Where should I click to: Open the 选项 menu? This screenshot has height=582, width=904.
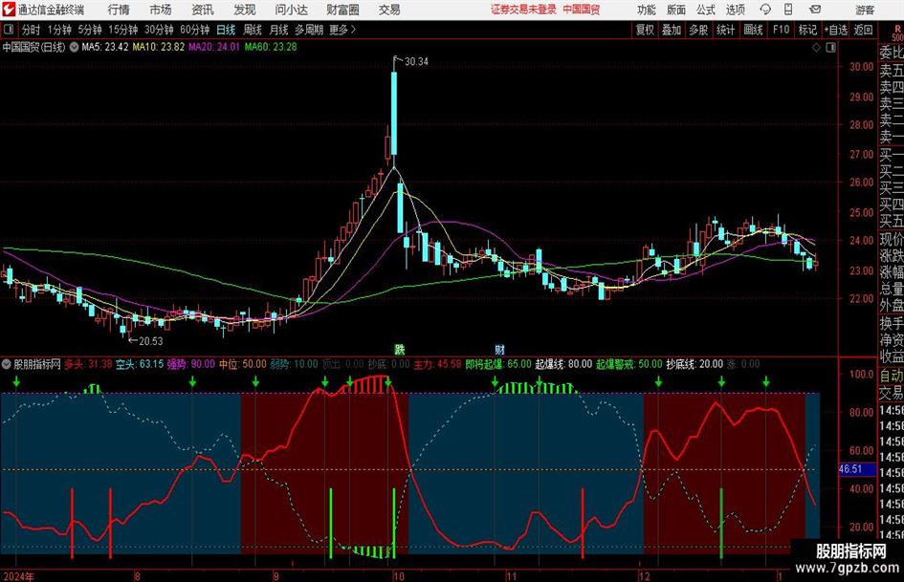coord(735,10)
